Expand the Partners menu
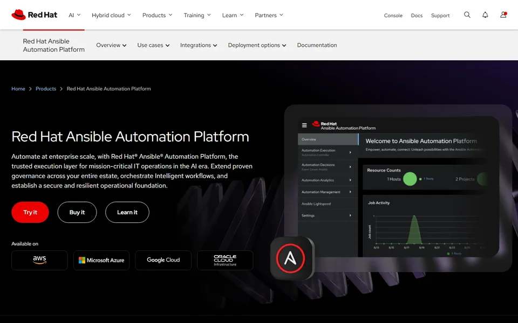The height and width of the screenshot is (323, 518). pos(269,15)
